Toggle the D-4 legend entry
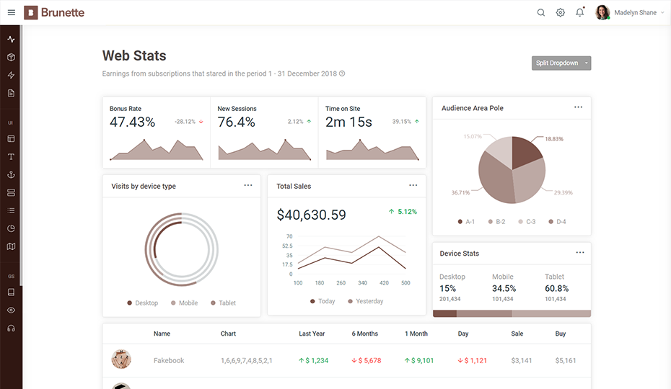Image resolution: width=671 pixels, height=389 pixels. [557, 221]
